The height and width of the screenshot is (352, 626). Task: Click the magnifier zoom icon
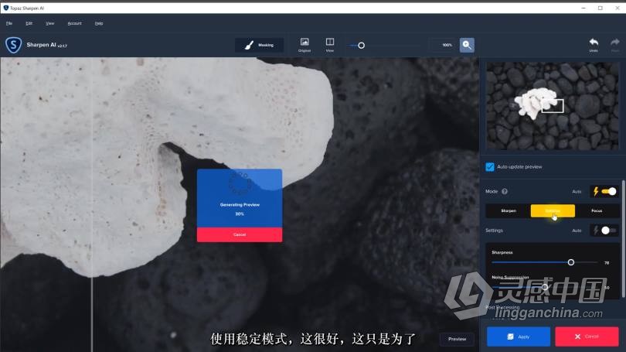point(467,45)
